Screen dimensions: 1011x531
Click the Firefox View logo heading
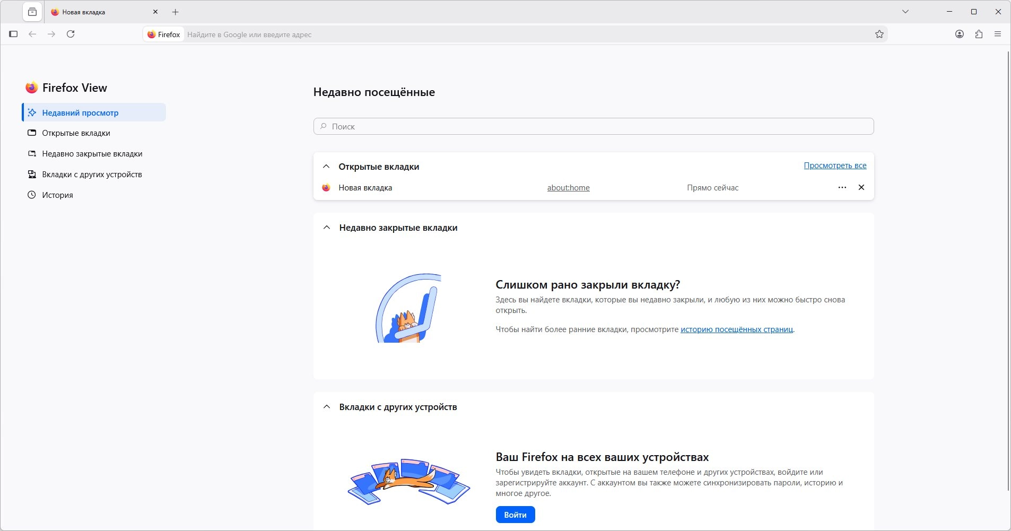point(66,88)
